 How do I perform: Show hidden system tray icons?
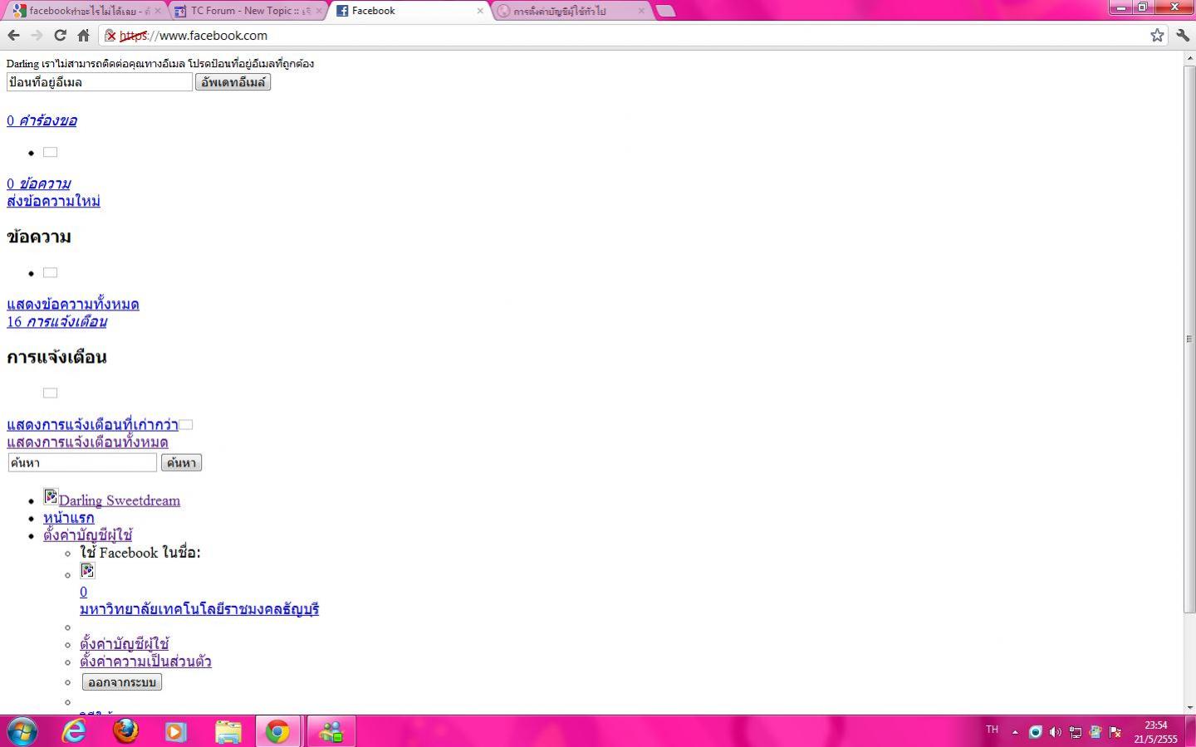(1015, 732)
